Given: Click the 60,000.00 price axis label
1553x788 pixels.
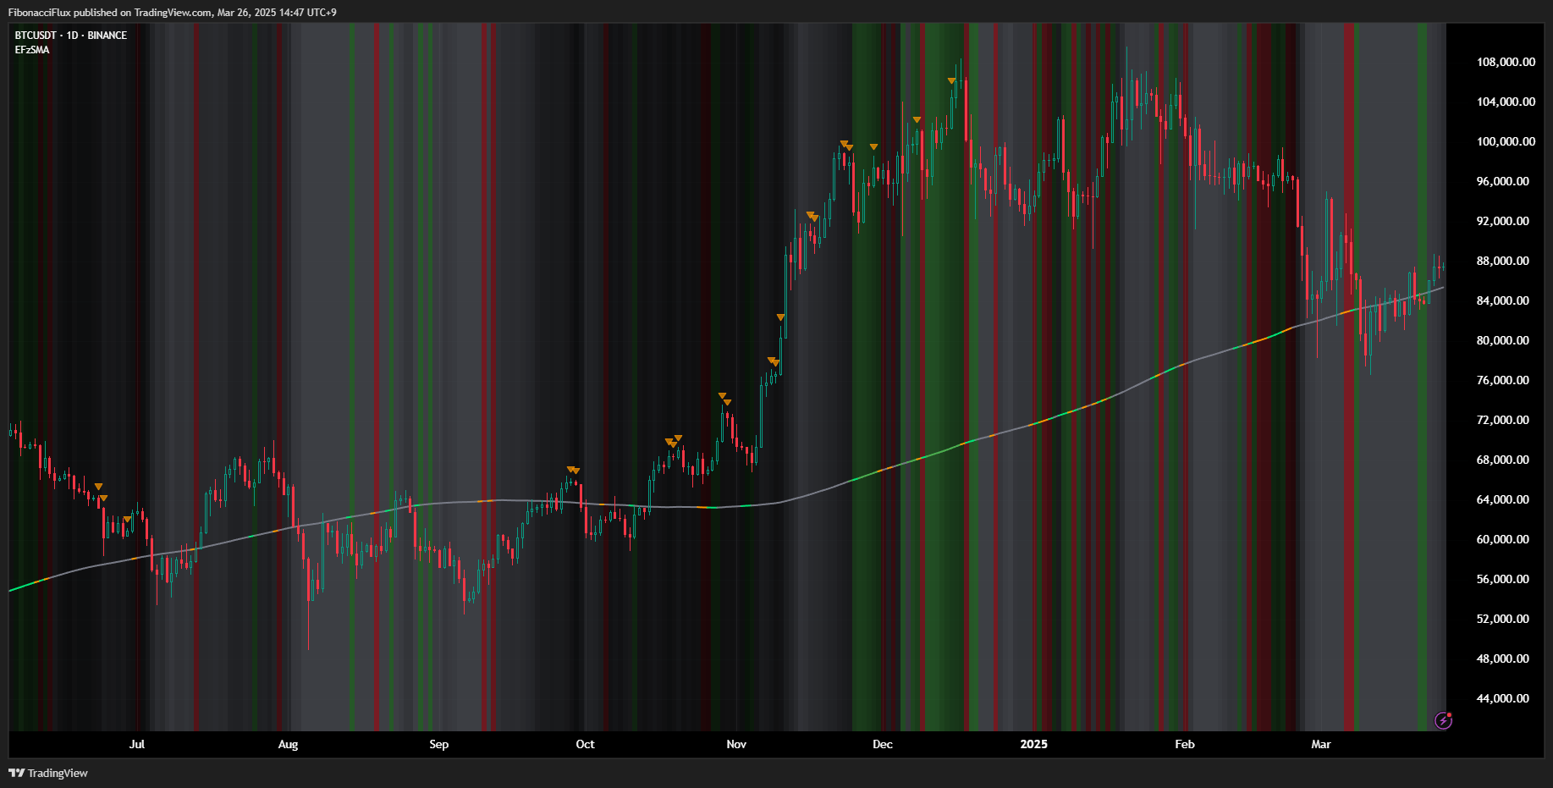Looking at the screenshot, I should coord(1503,539).
